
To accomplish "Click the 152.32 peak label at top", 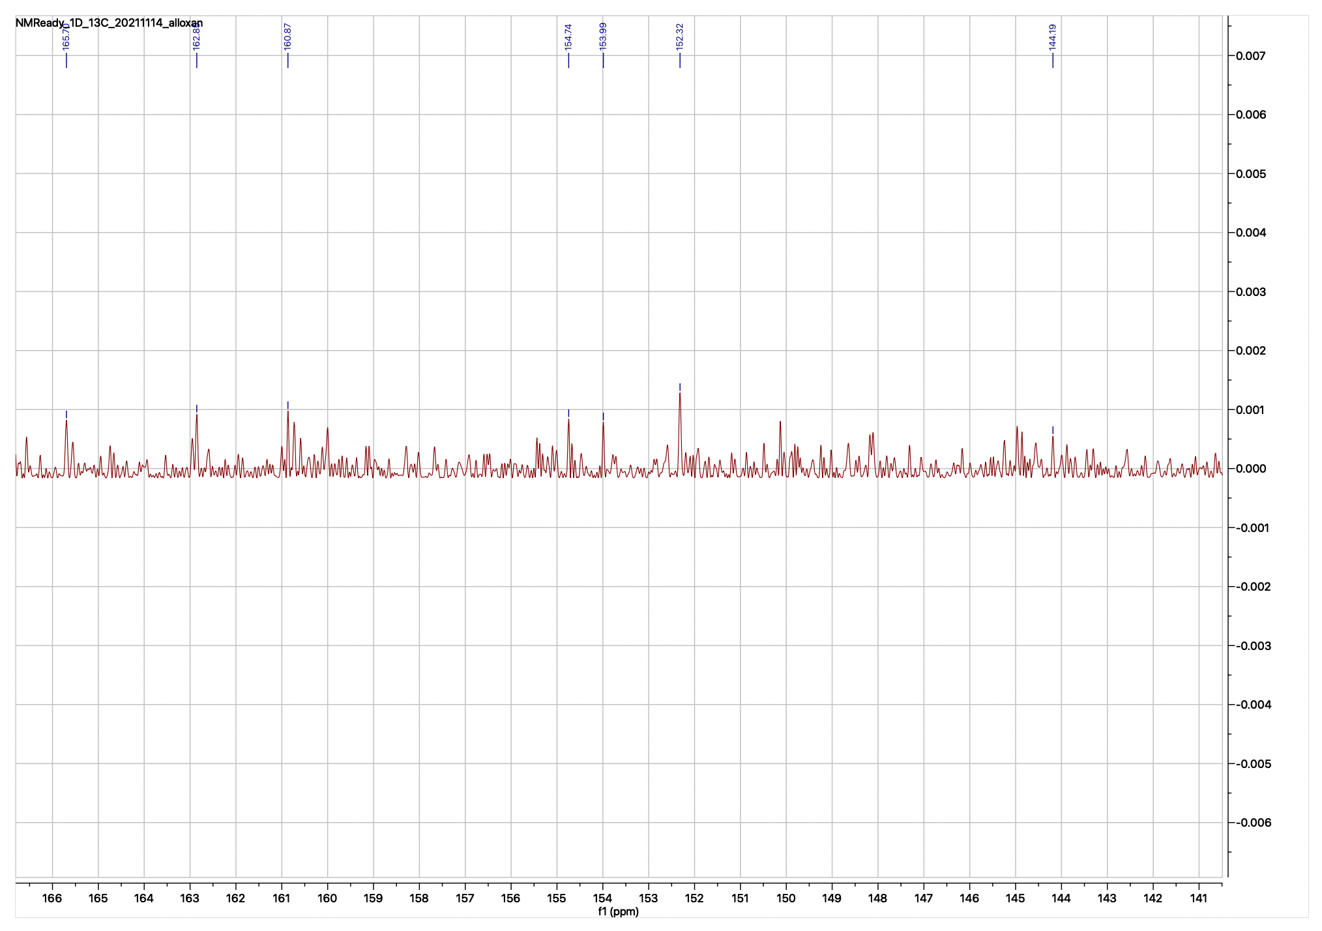I will pyautogui.click(x=680, y=37).
